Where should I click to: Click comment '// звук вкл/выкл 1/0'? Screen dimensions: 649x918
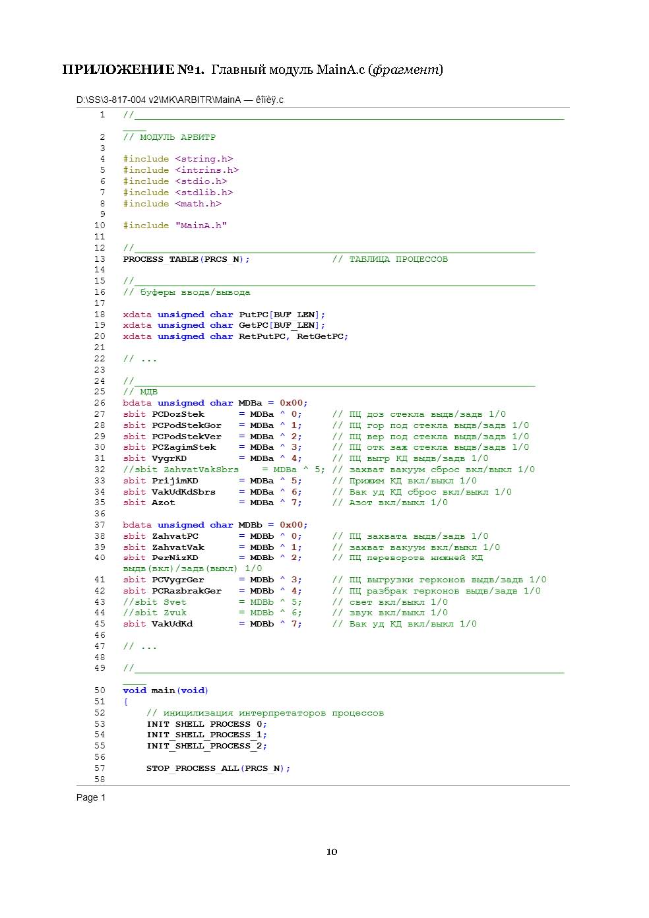[x=390, y=613]
